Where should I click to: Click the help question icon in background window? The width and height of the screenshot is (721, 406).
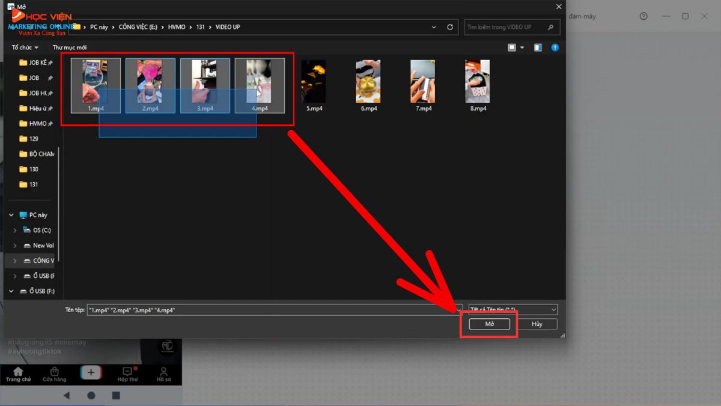643,16
